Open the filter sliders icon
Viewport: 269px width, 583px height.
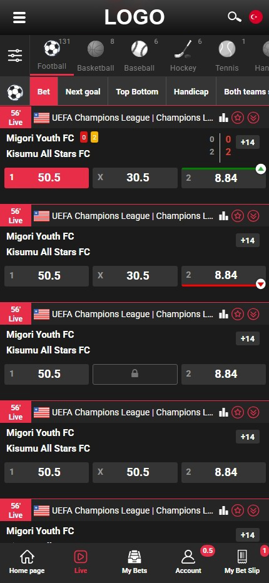pyautogui.click(x=15, y=56)
